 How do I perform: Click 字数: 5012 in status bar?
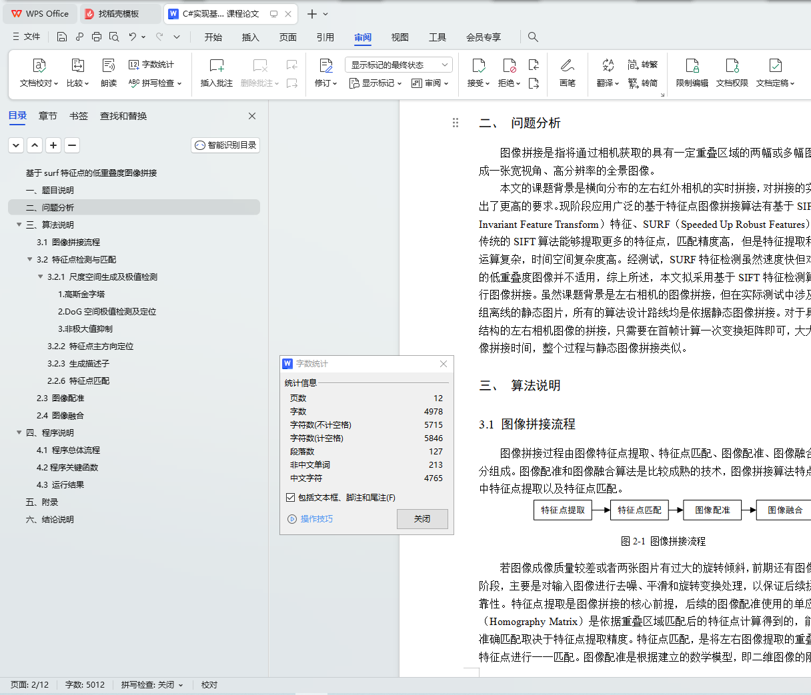coord(85,684)
